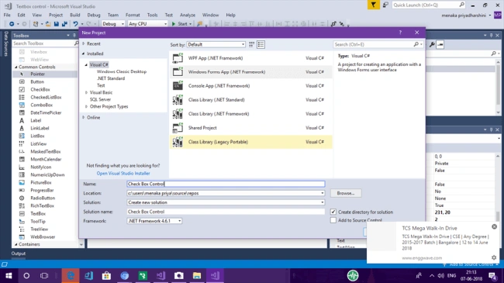Screen dimensions: 504x283
Task: Select SQL Server category
Action: coord(100,100)
